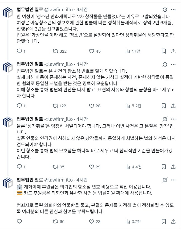View analytics of tweet with 1.7만 views
Image resolution: width=183 pixels, height=230 pixels.
point(128,51)
